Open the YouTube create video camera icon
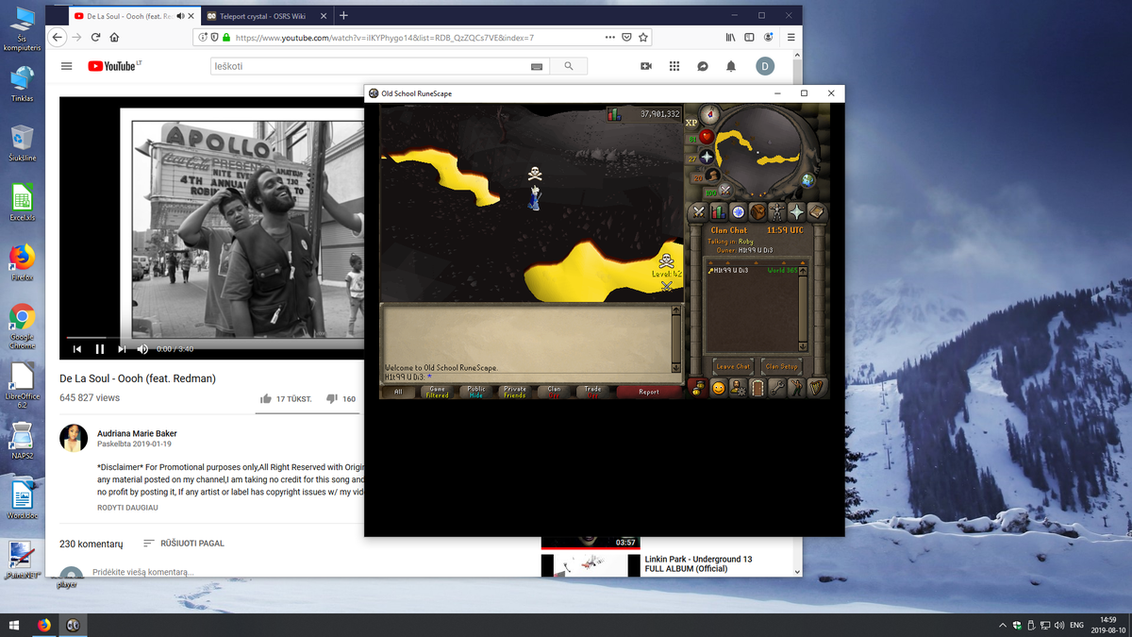The image size is (1132, 637). pyautogui.click(x=646, y=66)
